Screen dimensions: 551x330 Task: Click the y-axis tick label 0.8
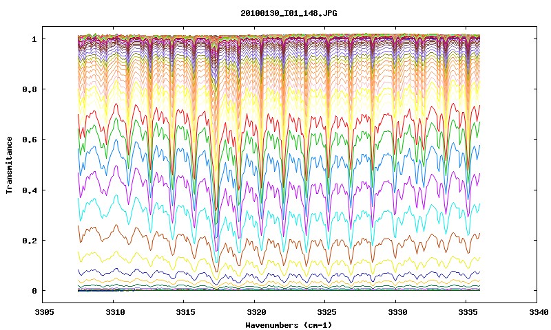[x=30, y=89]
